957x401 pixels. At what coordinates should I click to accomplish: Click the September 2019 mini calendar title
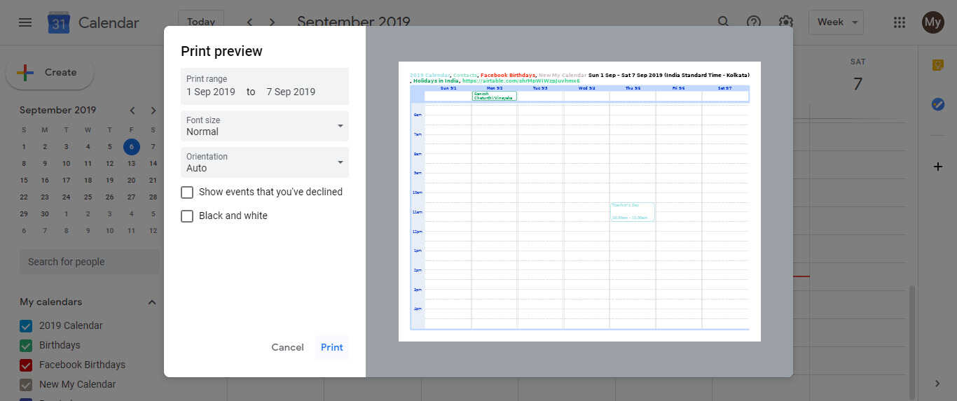(x=58, y=110)
